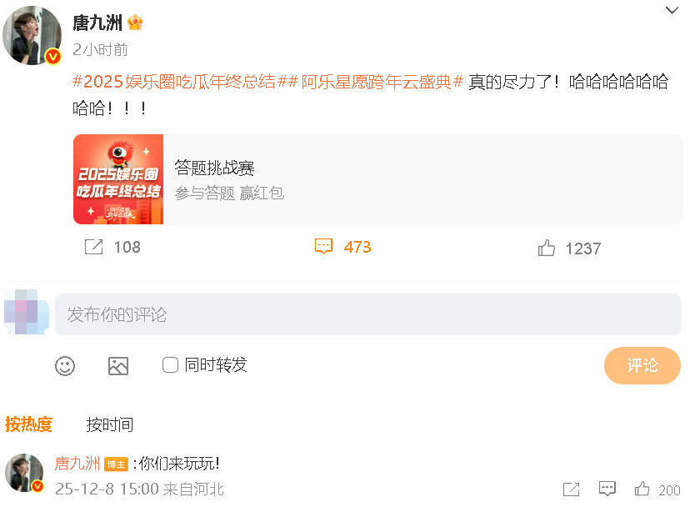Focus the 发布你的评论 input field
The width and height of the screenshot is (700, 512).
pyautogui.click(x=367, y=314)
